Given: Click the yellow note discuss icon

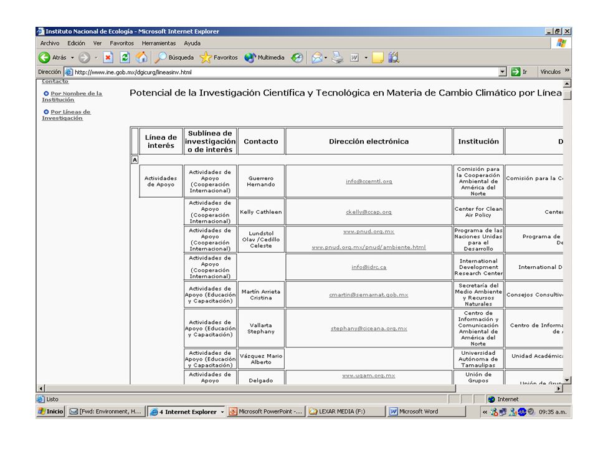Looking at the screenshot, I should (377, 57).
